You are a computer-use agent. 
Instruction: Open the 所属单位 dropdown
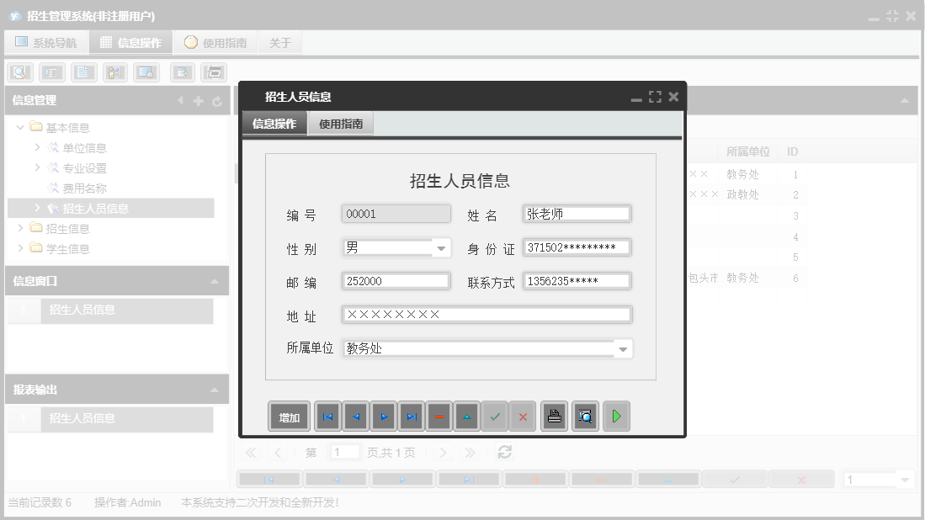(x=623, y=348)
